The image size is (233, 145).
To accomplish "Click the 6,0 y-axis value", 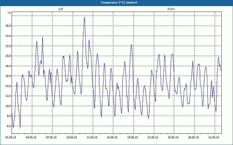I will [x=9, y=126].
